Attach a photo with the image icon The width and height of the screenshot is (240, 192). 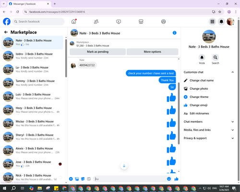click(77, 179)
